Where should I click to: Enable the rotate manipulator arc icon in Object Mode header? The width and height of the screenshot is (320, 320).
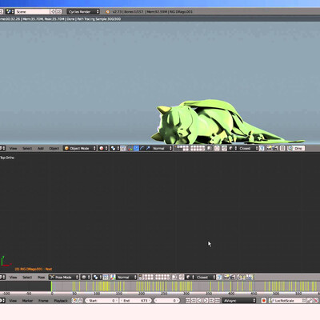[142, 148]
